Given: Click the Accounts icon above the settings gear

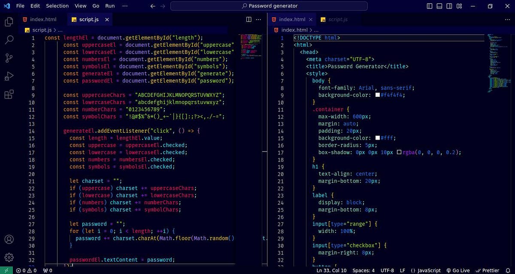Looking at the screenshot, I should click(9, 240).
